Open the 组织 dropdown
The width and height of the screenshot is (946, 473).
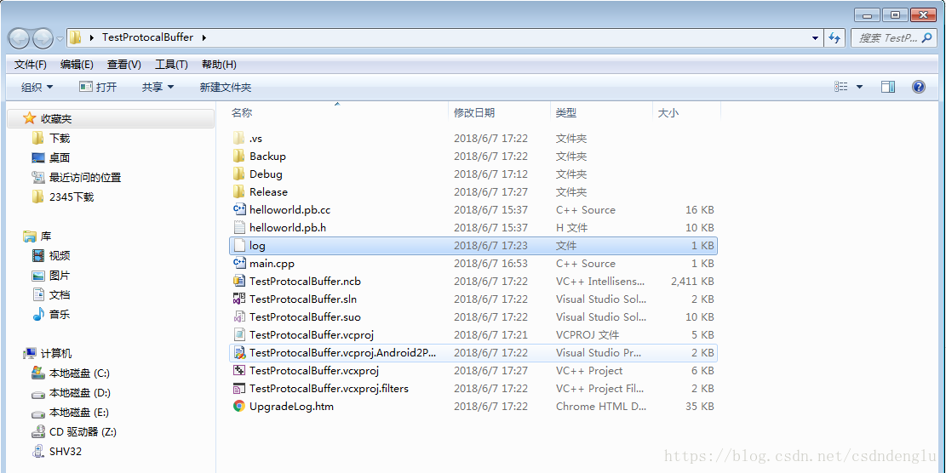(x=37, y=88)
